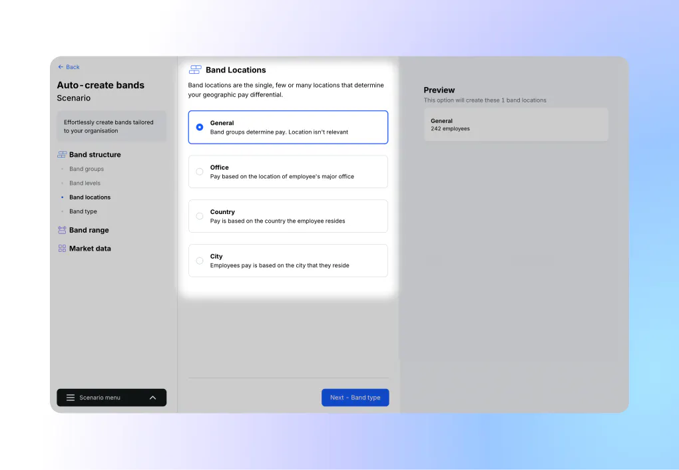Click the Market data grid icon

click(62, 248)
